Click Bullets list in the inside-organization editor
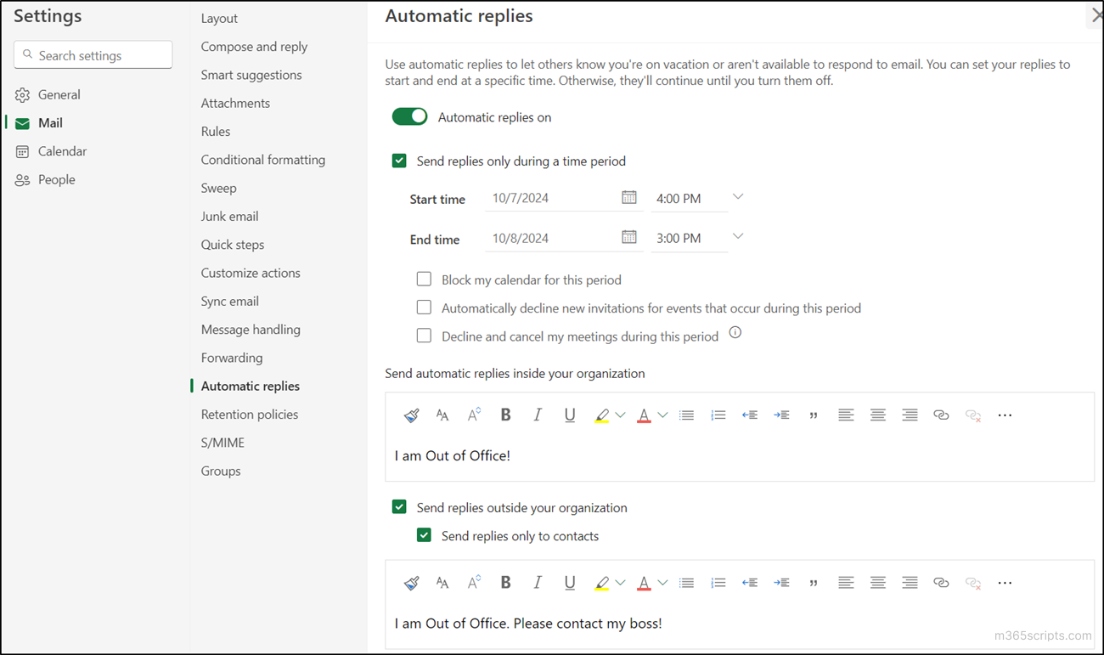 click(x=687, y=415)
